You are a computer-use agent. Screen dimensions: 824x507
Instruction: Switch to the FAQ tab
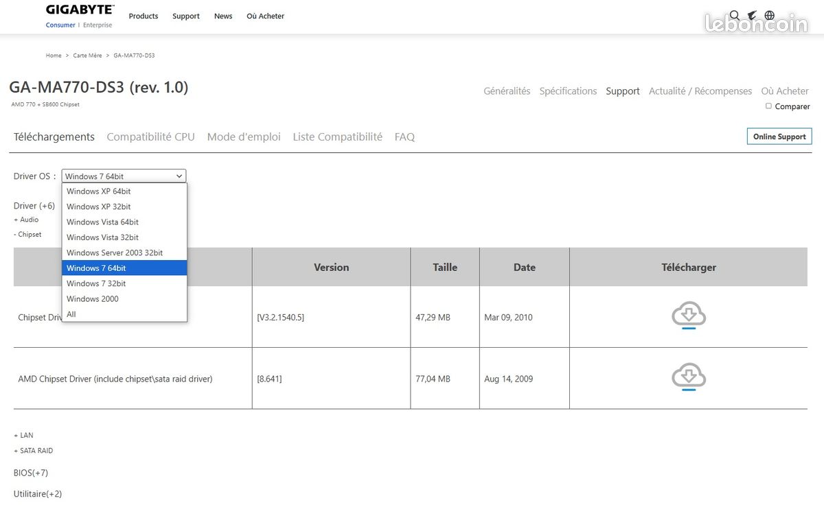(x=404, y=137)
